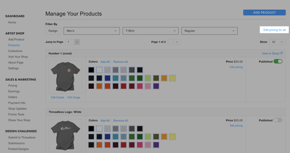Open the T-Shirt filter dropdown
Viewport: 290px width, 153px height.
(x=150, y=31)
